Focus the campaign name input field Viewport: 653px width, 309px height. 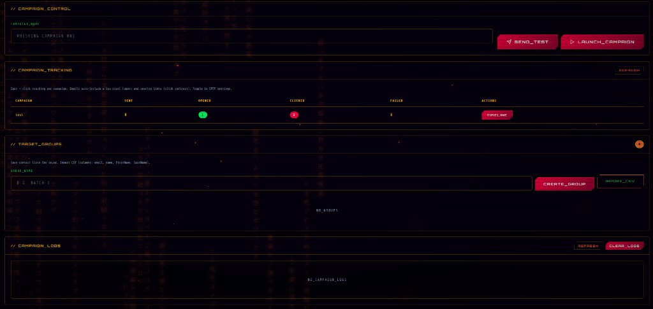251,36
